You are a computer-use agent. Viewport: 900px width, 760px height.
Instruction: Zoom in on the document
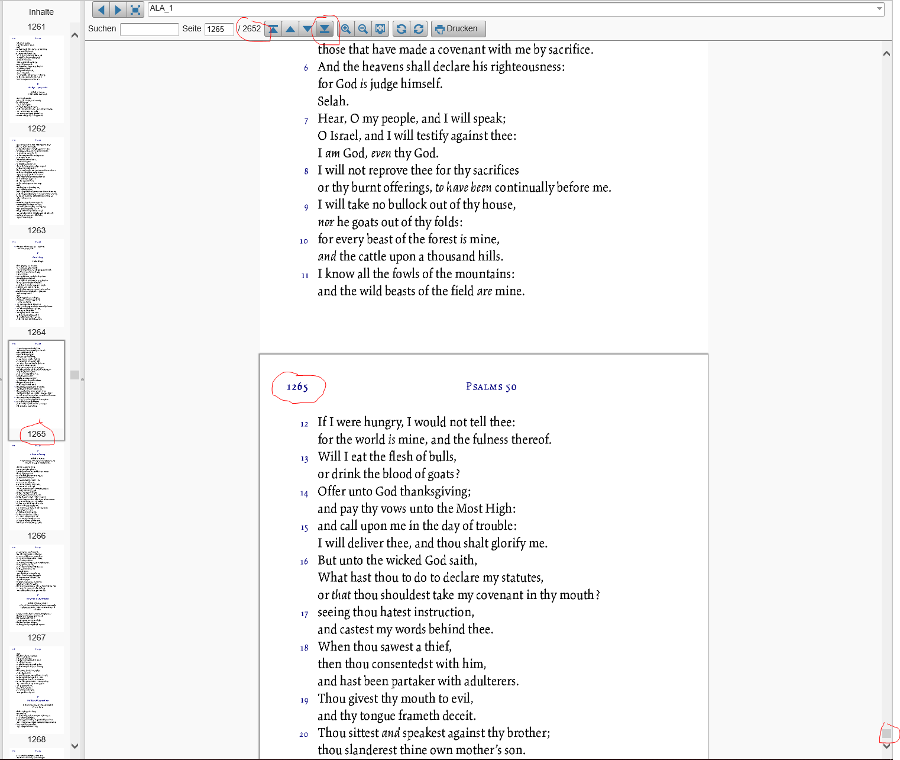pyautogui.click(x=346, y=29)
